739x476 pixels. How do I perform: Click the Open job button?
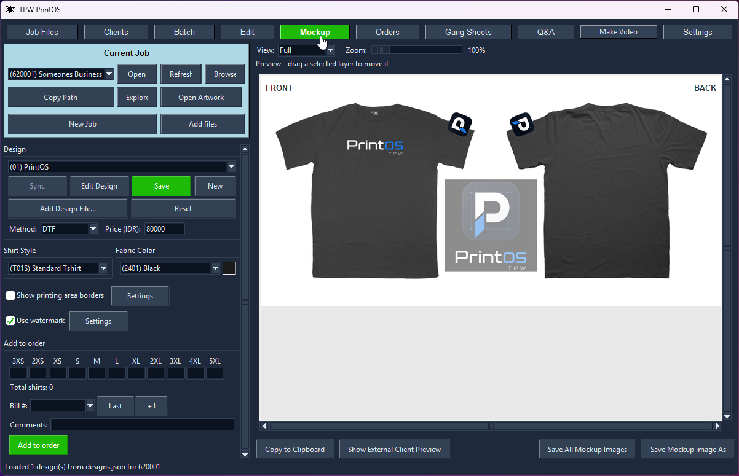[x=137, y=74]
